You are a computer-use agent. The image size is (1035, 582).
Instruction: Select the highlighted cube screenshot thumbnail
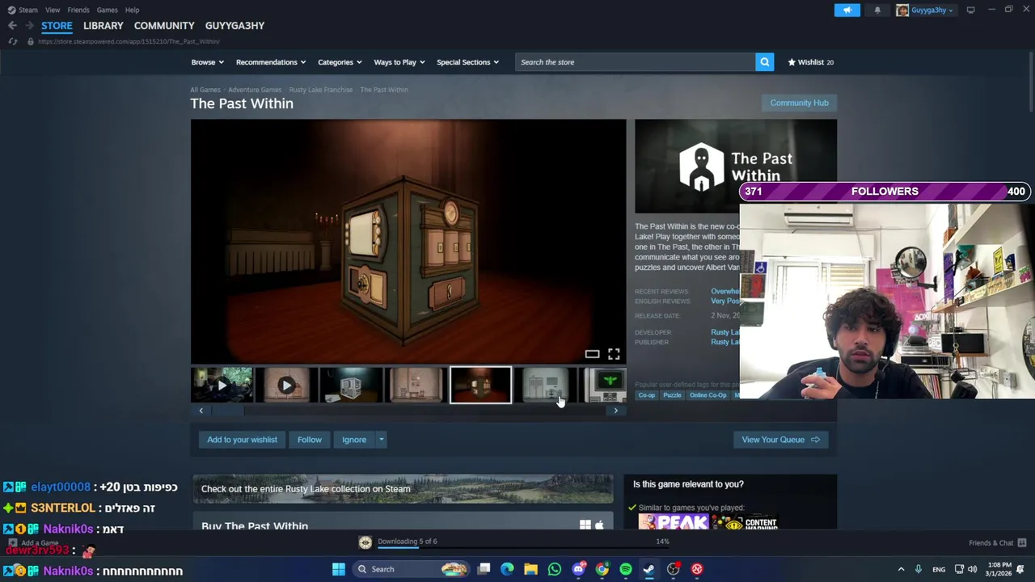tap(480, 386)
